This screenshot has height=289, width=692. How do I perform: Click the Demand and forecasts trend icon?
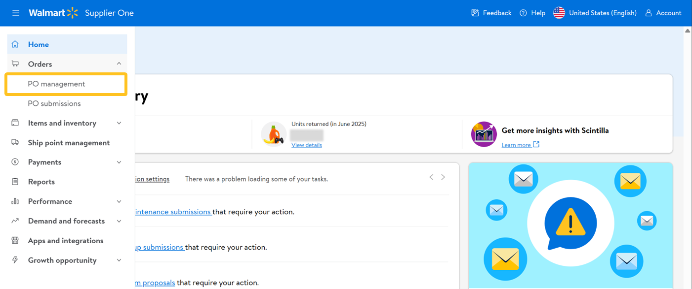coord(15,221)
